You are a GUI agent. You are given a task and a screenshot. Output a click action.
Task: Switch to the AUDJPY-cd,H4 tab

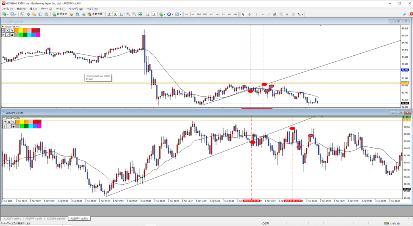point(12,219)
